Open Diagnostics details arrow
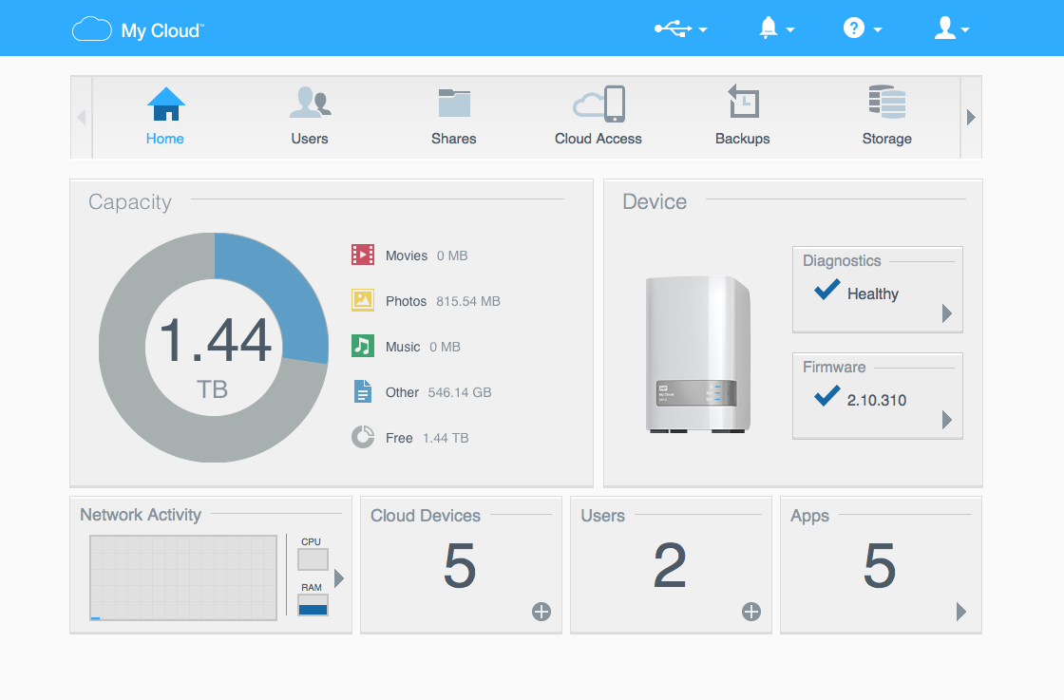Screen dimensions: 1064x700 click(947, 313)
